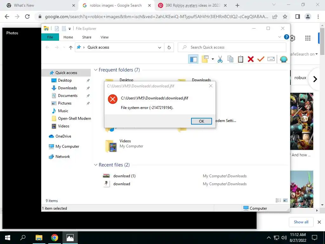The height and width of the screenshot is (244, 325).
Task: Close the download.jfif error dialog
Action: pyautogui.click(x=211, y=86)
